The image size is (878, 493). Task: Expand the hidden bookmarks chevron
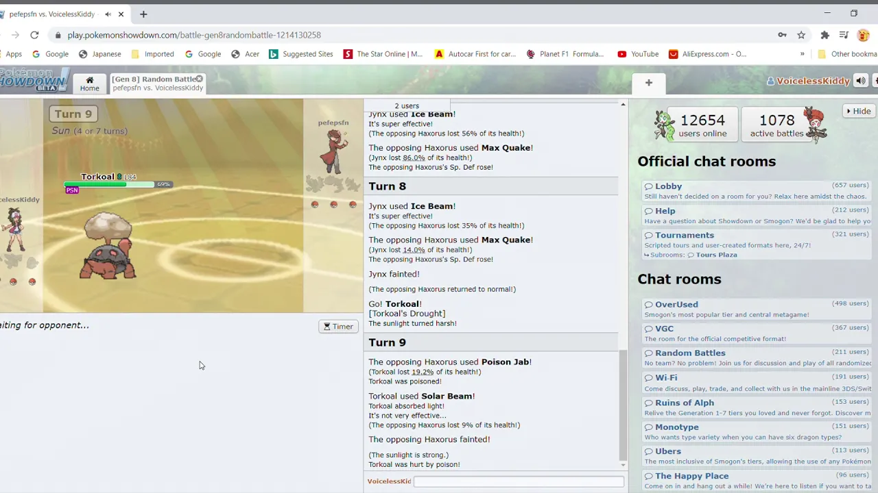coord(802,54)
